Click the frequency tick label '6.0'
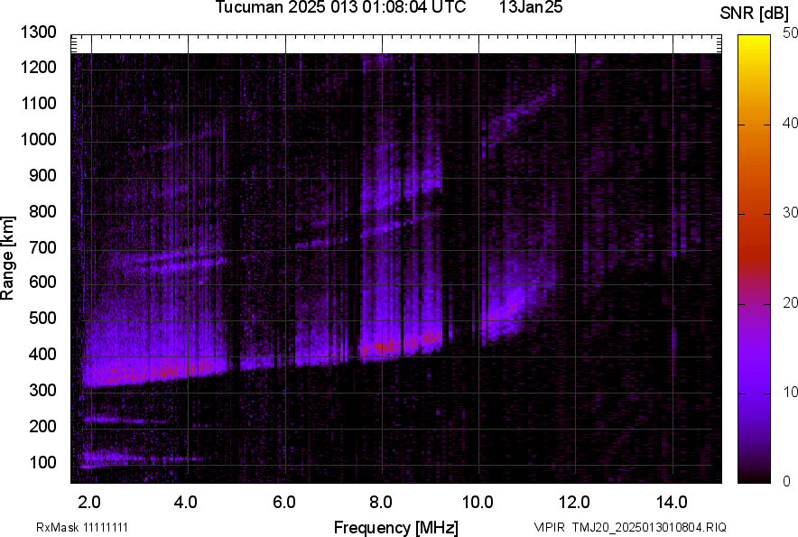This screenshot has width=798, height=537. 284,503
